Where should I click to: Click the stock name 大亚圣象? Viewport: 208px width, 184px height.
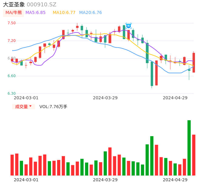coord(14,5)
